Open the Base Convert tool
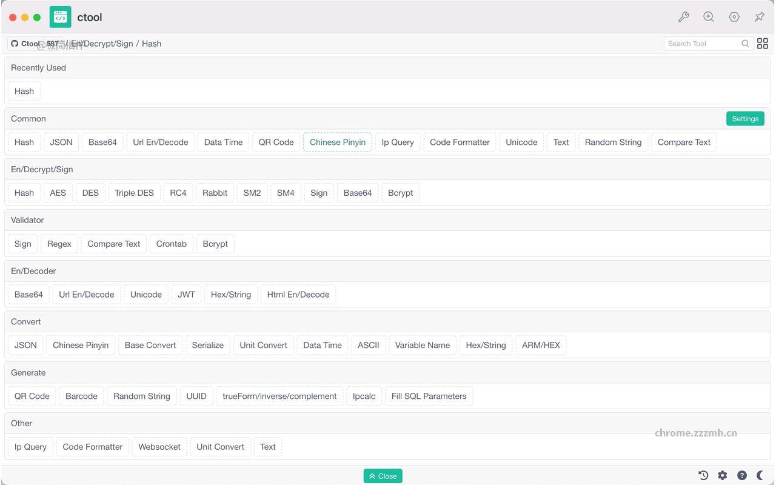This screenshot has height=485, width=776. coord(150,346)
